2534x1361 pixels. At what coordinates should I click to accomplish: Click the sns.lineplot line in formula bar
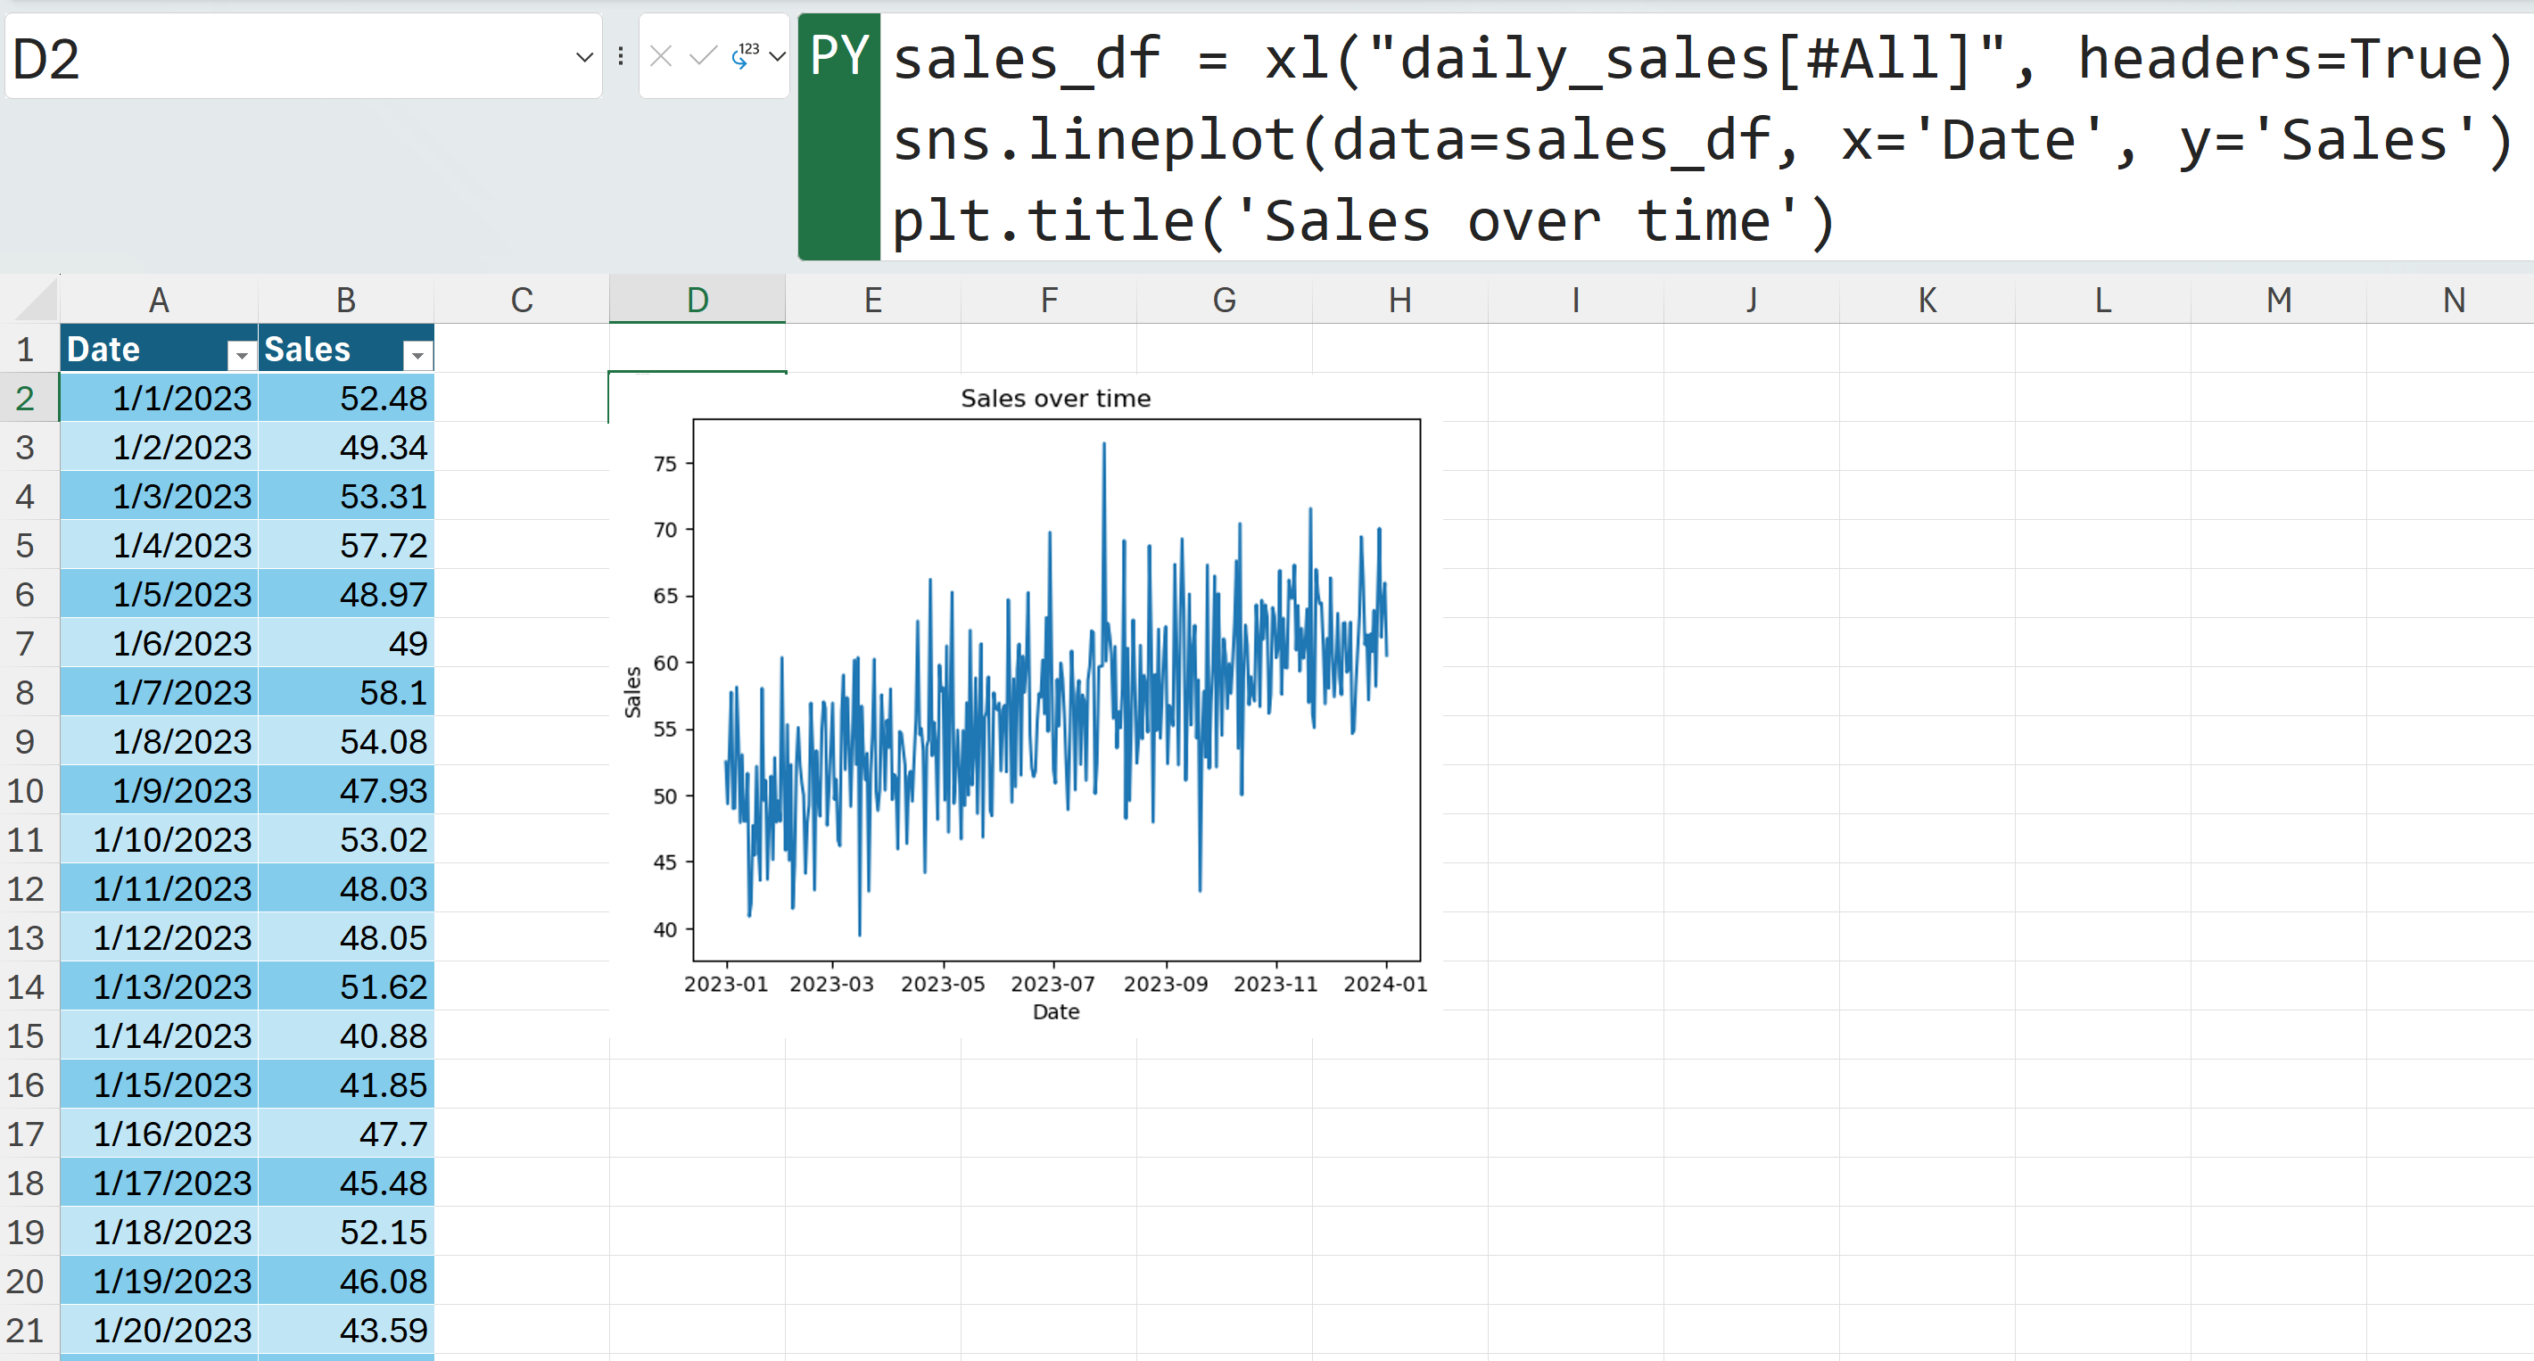point(1702,140)
